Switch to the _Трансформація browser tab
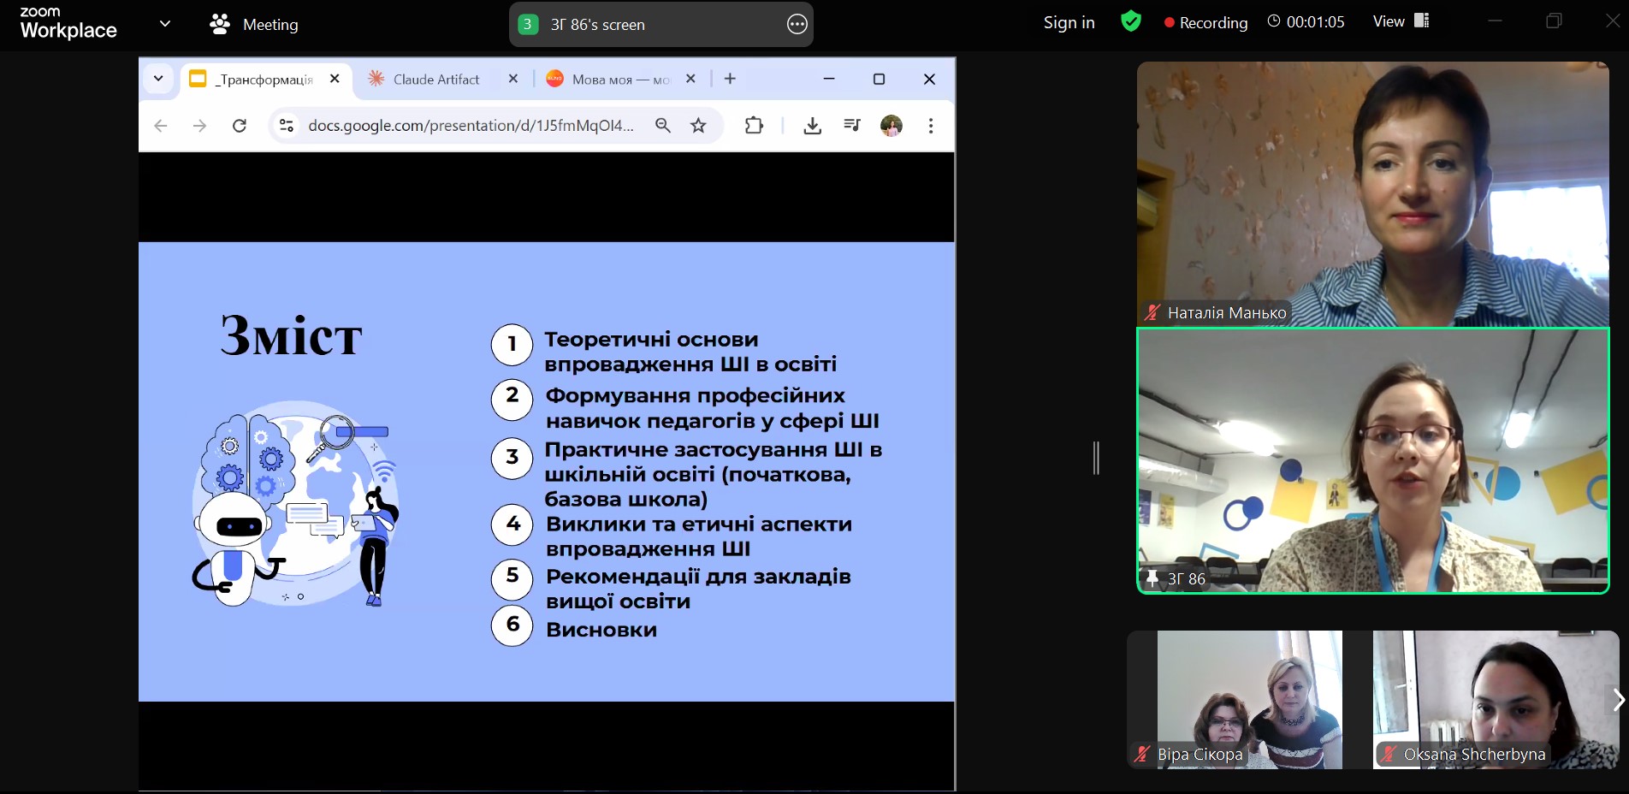 click(263, 79)
